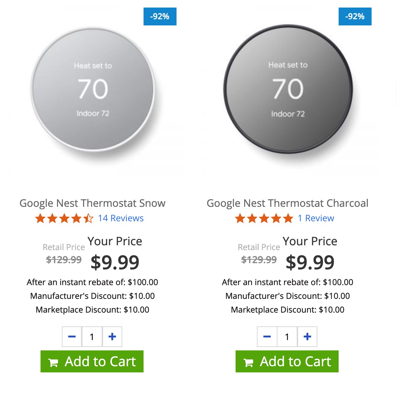The image size is (397, 393).
Task: Increase quantity for Nest Thermostat Charcoal
Action: click(307, 337)
